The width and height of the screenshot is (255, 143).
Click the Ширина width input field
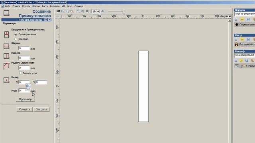coord(24,48)
